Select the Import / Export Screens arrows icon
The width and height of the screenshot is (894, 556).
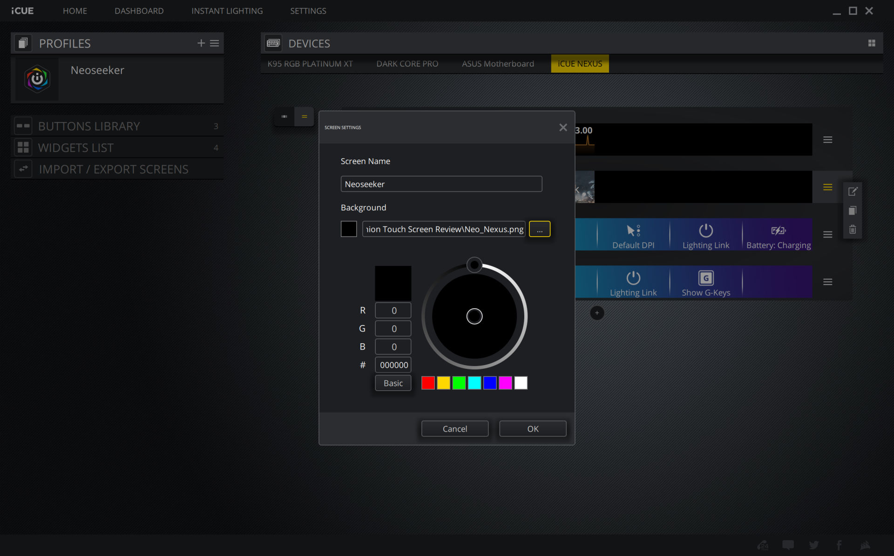coord(23,169)
